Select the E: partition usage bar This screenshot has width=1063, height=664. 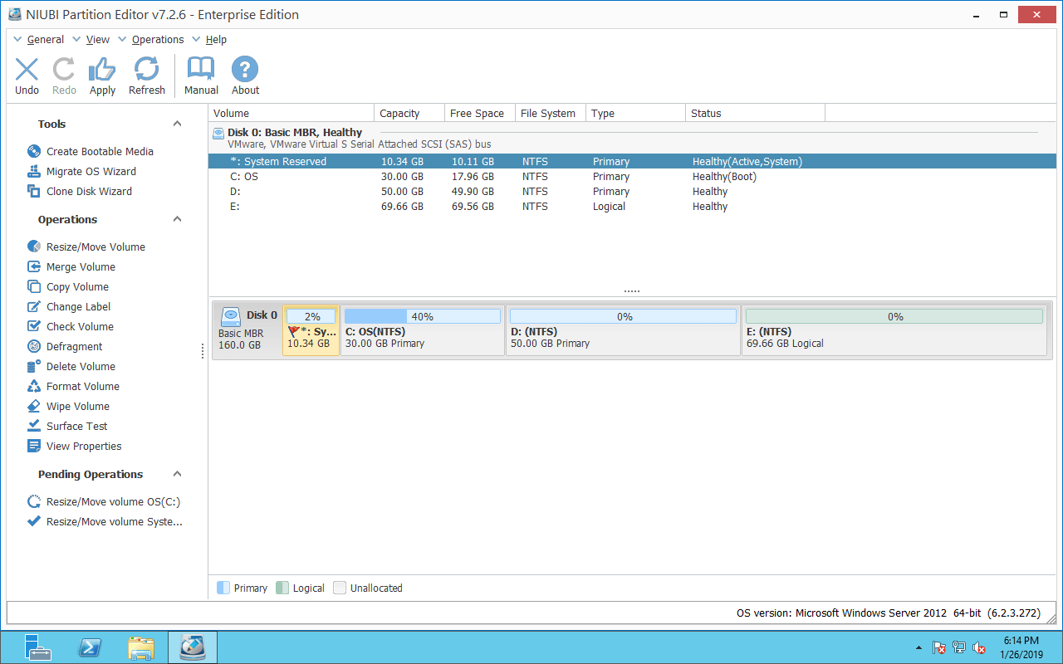(894, 316)
